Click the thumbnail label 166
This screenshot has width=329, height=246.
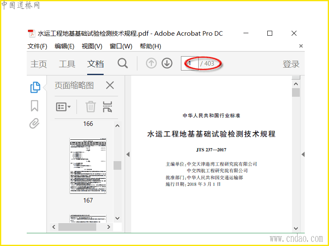(88, 124)
